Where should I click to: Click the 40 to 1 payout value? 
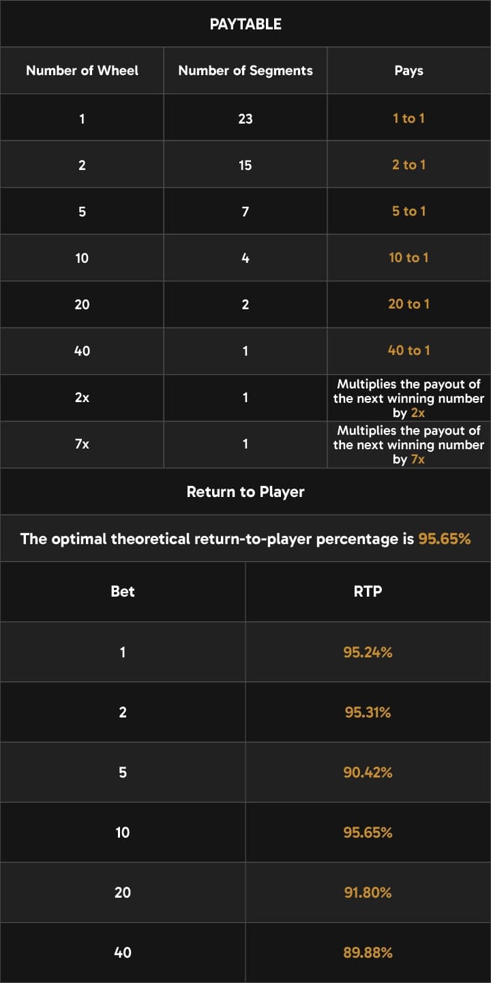click(x=409, y=350)
